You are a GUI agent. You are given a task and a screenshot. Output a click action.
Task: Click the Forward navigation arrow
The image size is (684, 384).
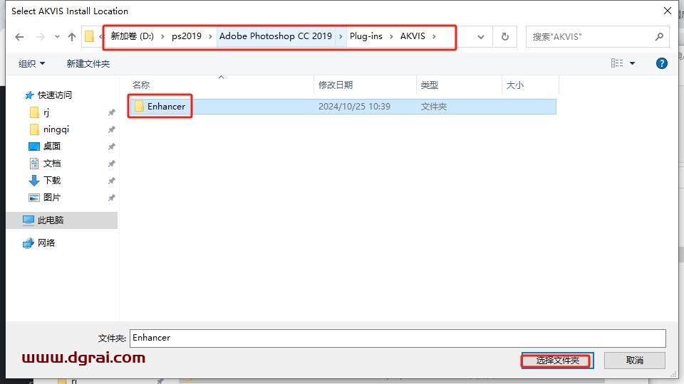point(41,37)
